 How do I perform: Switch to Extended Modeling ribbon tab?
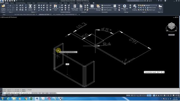(21, 3)
